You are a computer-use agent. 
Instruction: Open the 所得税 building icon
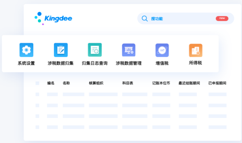[x=196, y=50]
